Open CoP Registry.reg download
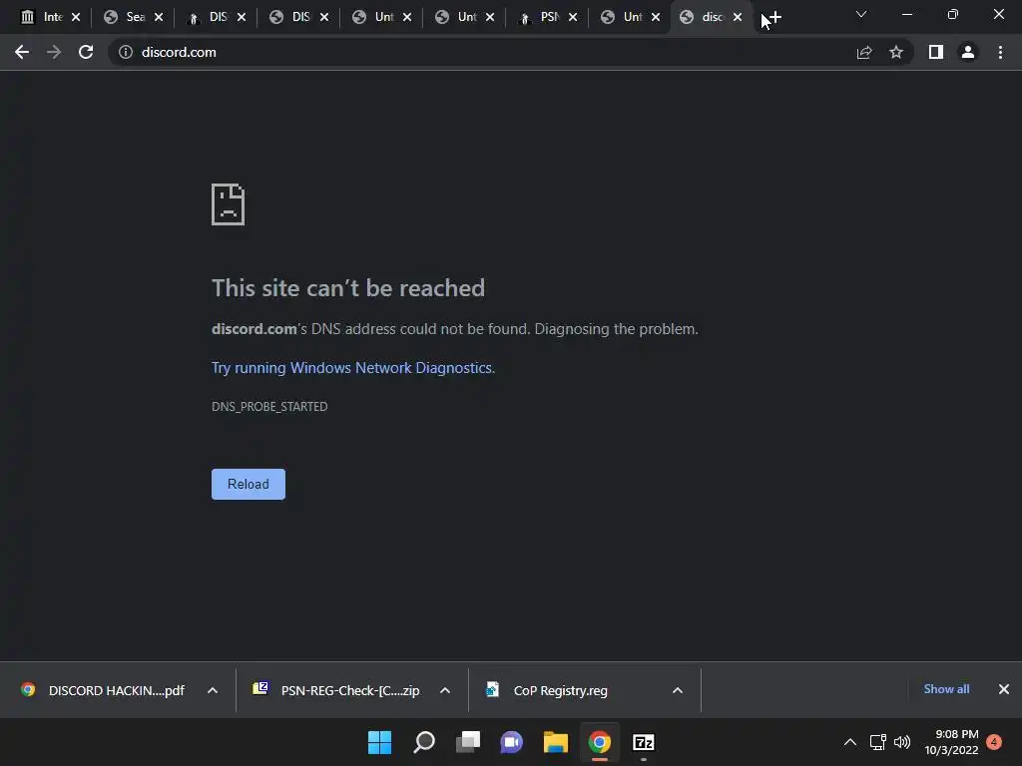 [x=548, y=690]
